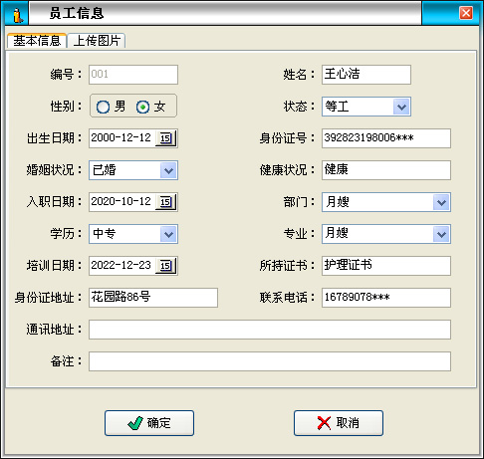
Task: Open the training date calendar picker
Action: [x=166, y=266]
